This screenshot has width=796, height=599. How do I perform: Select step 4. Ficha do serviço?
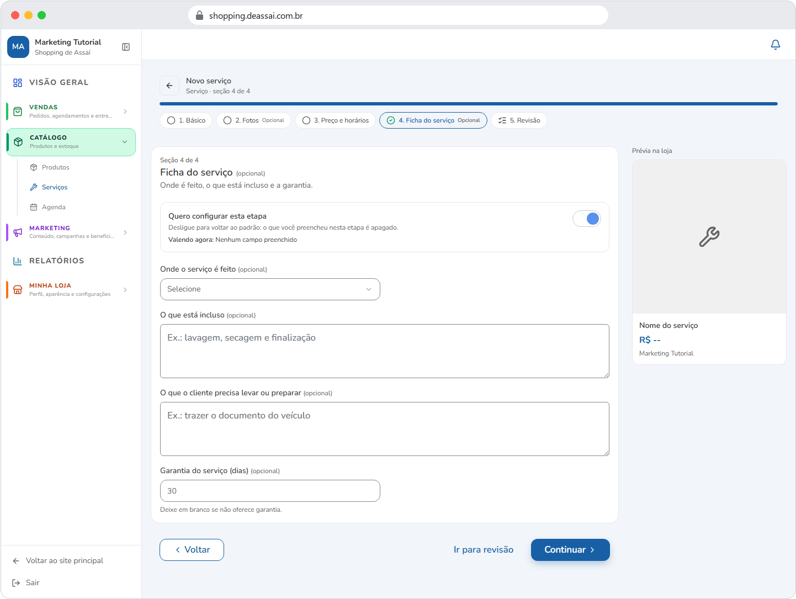click(433, 120)
